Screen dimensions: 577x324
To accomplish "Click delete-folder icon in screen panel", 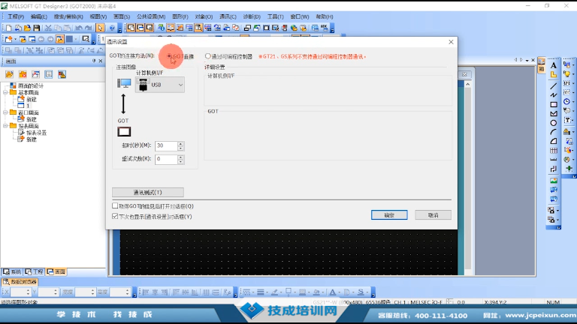I will (x=23, y=74).
